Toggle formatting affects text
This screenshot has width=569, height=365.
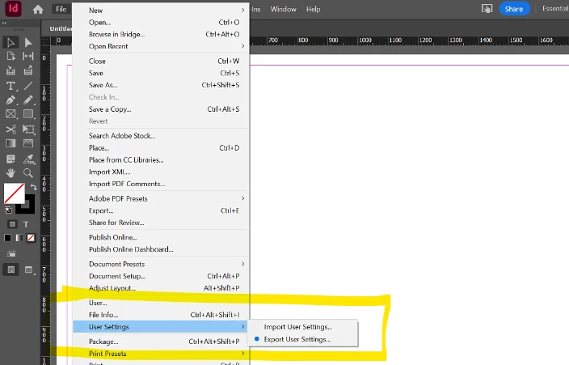26,224
